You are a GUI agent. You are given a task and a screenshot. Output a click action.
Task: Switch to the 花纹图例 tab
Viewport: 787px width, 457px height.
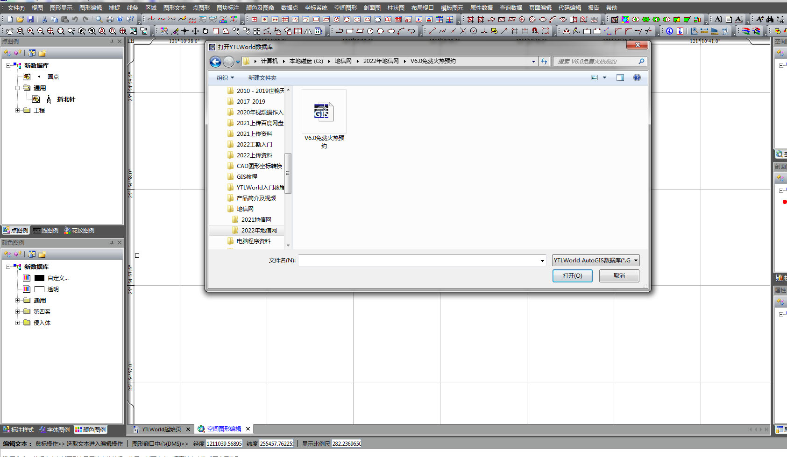click(x=79, y=231)
